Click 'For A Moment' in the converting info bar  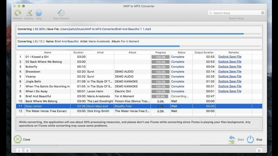tap(130, 41)
